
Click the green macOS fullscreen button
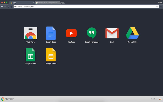pyautogui.click(x=7, y=2)
